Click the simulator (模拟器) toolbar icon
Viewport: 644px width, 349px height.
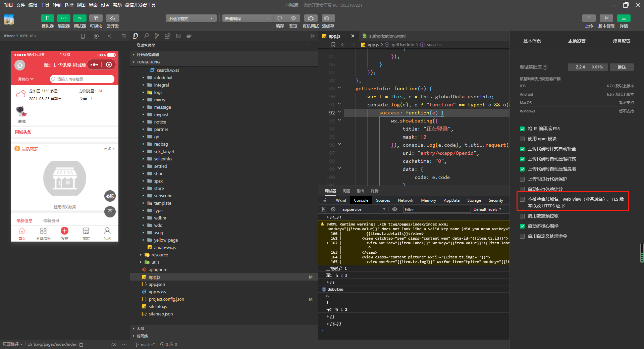47,18
